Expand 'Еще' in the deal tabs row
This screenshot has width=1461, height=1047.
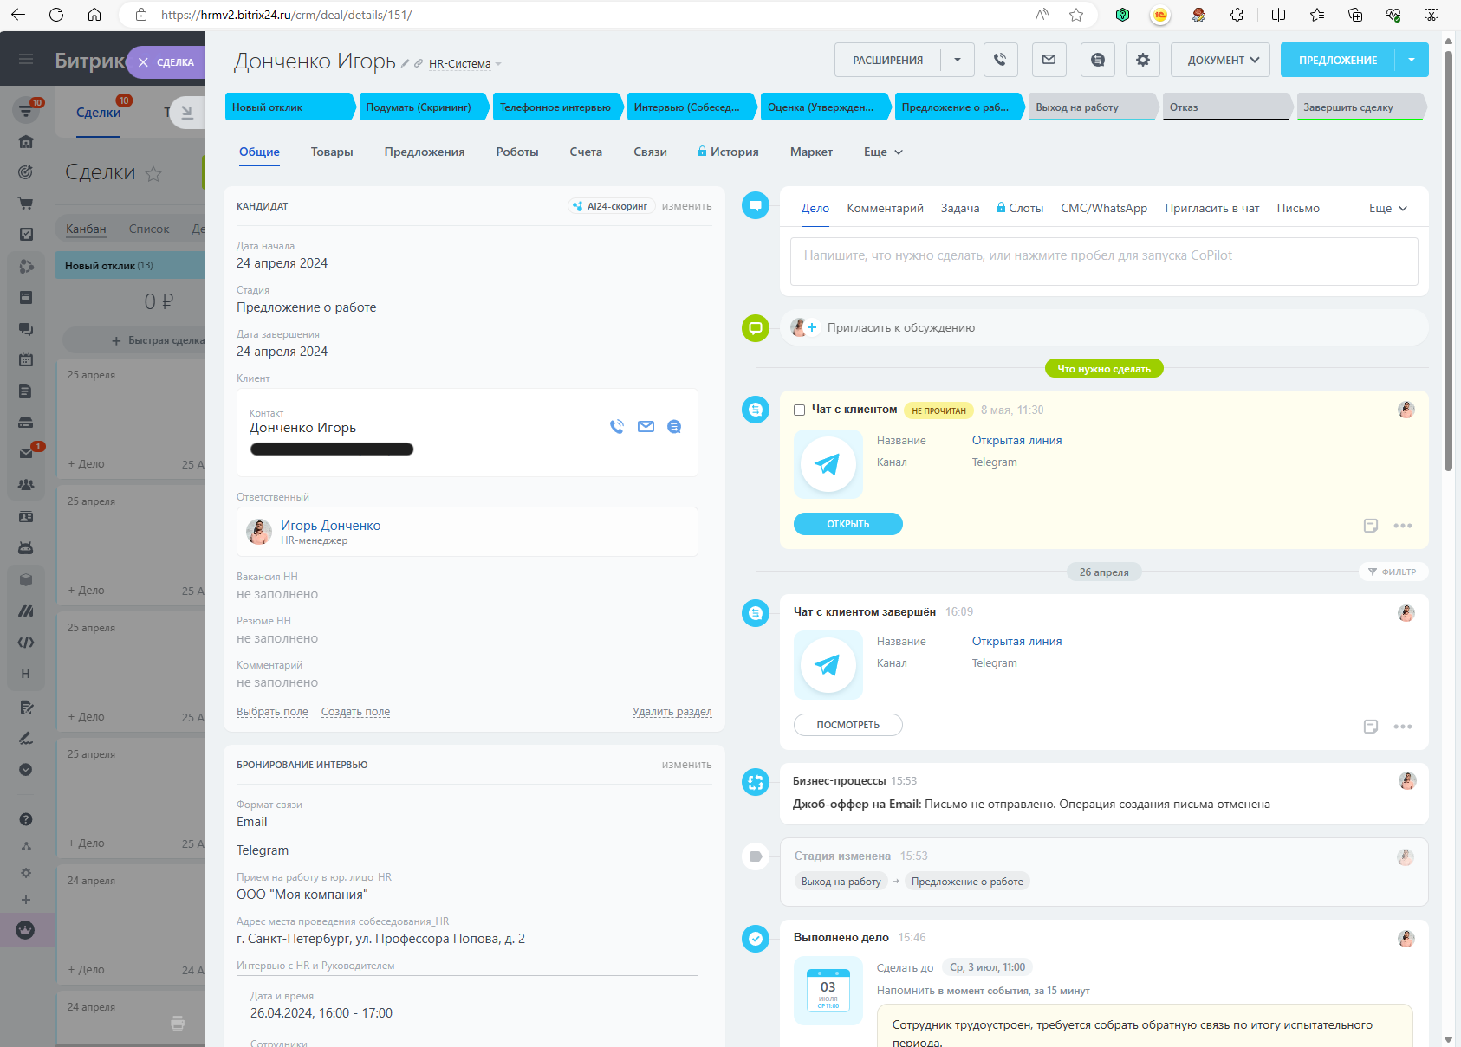click(x=883, y=152)
